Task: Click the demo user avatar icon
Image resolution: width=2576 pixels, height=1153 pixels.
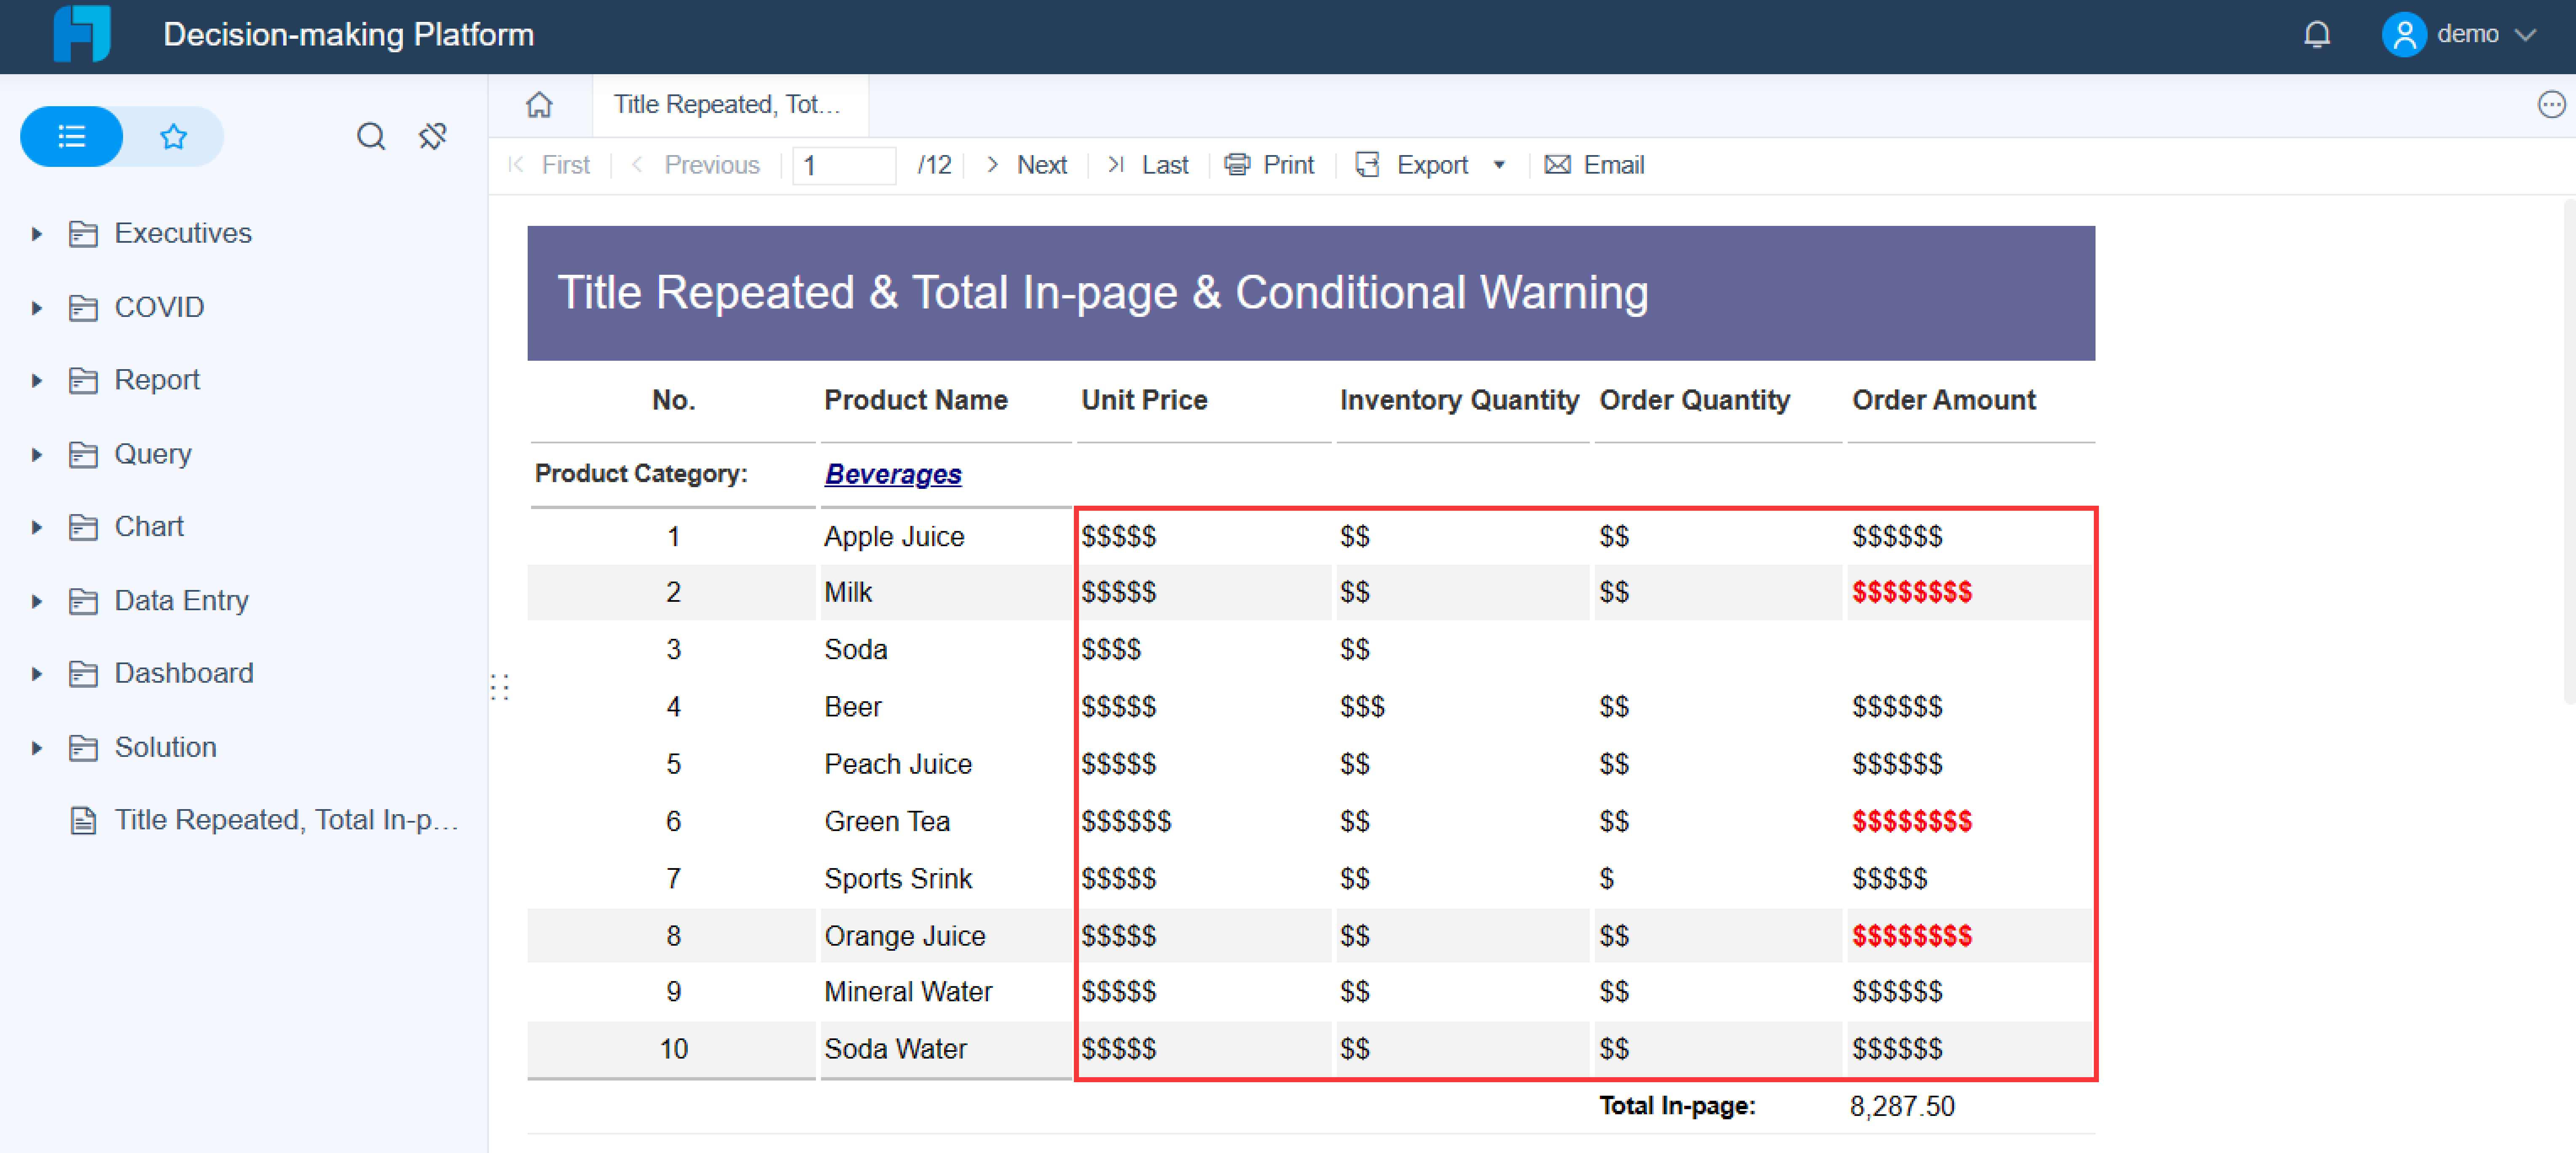Action: click(x=2403, y=35)
